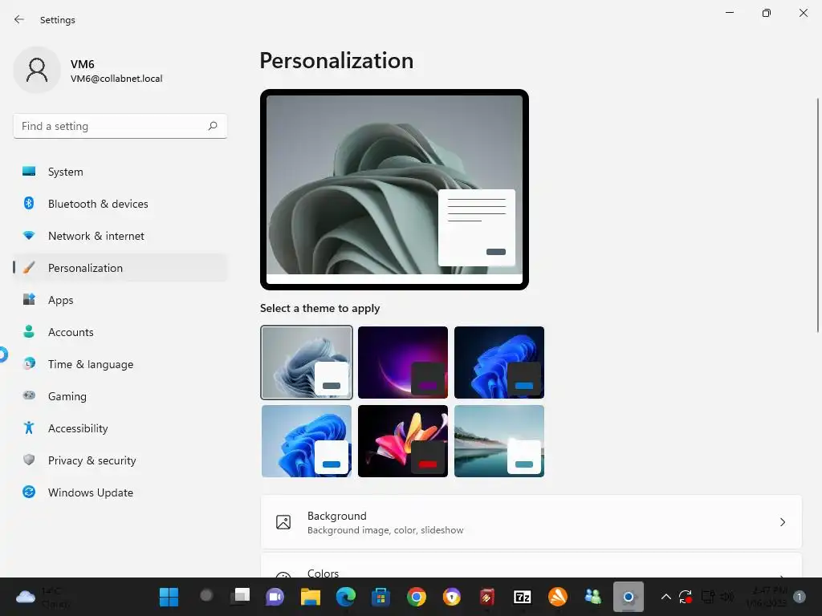Click the desktop preview image
Screen dimensions: 822x616
pyautogui.click(x=394, y=189)
